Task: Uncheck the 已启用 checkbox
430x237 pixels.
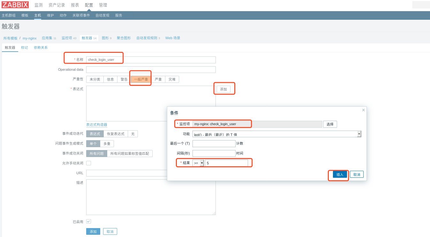Action: tap(88, 221)
